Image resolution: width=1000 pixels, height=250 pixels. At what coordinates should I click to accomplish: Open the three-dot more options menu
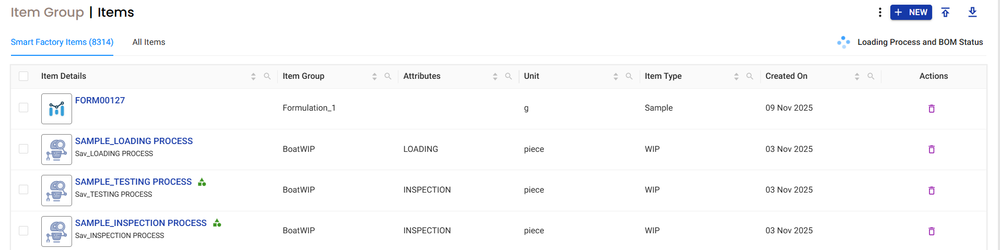tap(880, 12)
